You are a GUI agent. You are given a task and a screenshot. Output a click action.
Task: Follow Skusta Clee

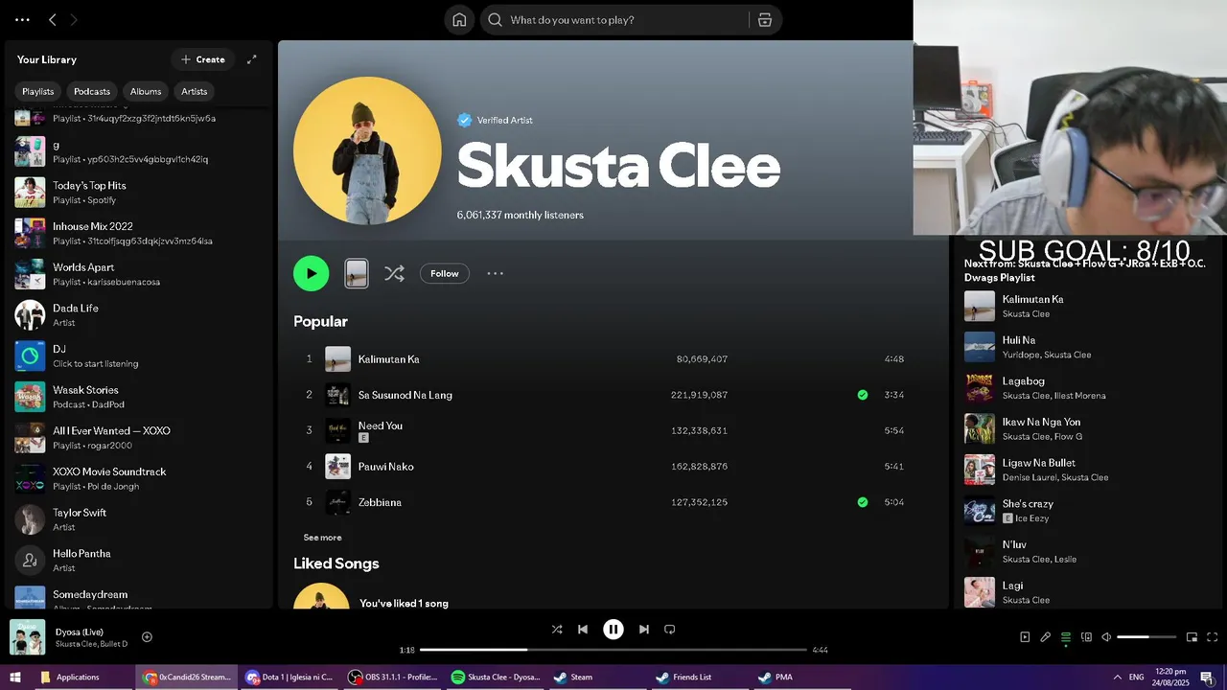tap(445, 273)
